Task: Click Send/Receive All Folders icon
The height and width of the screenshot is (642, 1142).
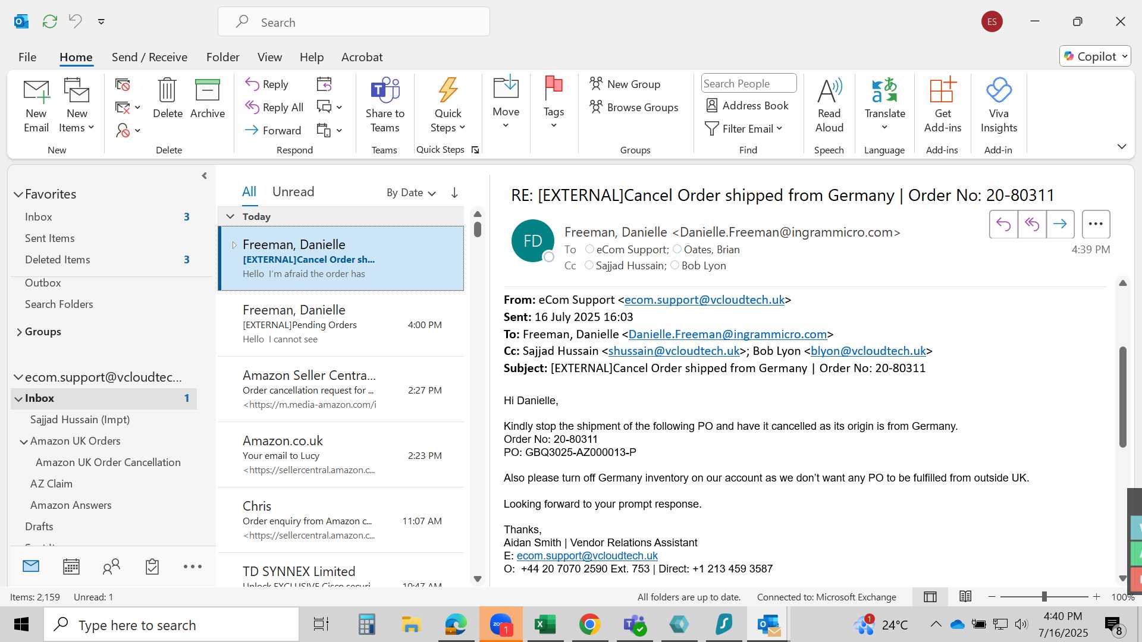Action: click(50, 21)
